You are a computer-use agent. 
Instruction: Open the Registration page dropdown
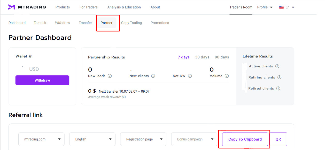pos(143,139)
